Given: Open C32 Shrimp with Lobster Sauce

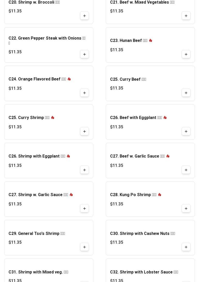Looking at the screenshot, I should point(144,272).
